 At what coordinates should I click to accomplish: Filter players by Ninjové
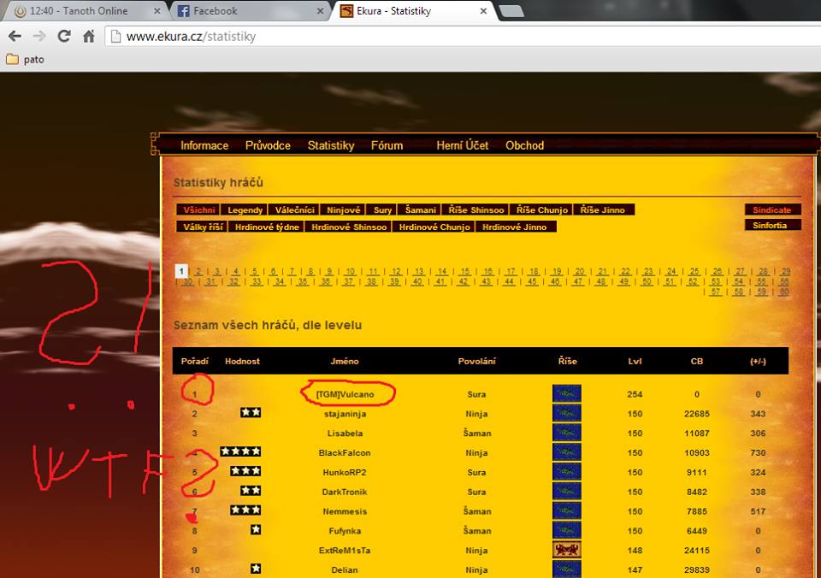click(344, 210)
